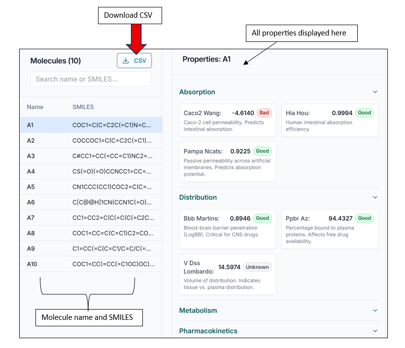Click the search name or SMILES field
Viewport: 405px width, 348px height.
coord(91,79)
